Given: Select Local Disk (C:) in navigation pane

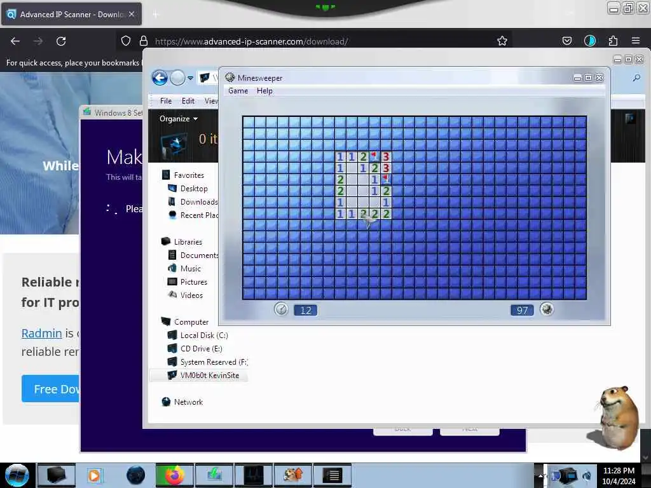Looking at the screenshot, I should pyautogui.click(x=204, y=335).
